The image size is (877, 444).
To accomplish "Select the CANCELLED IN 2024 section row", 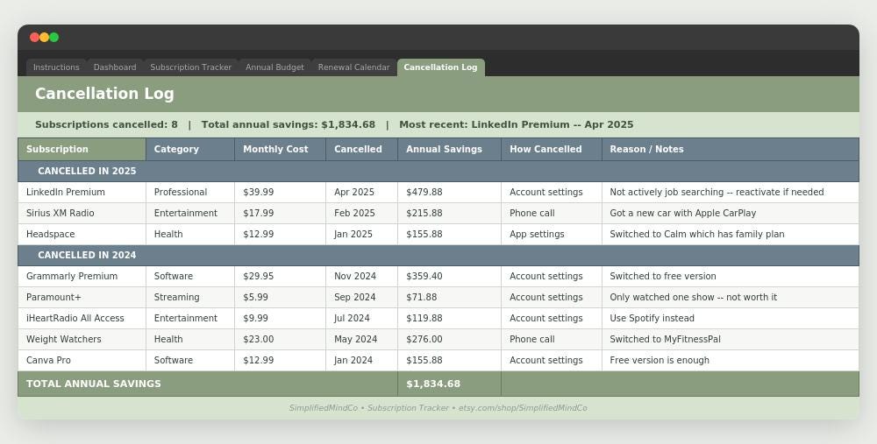I will point(438,255).
